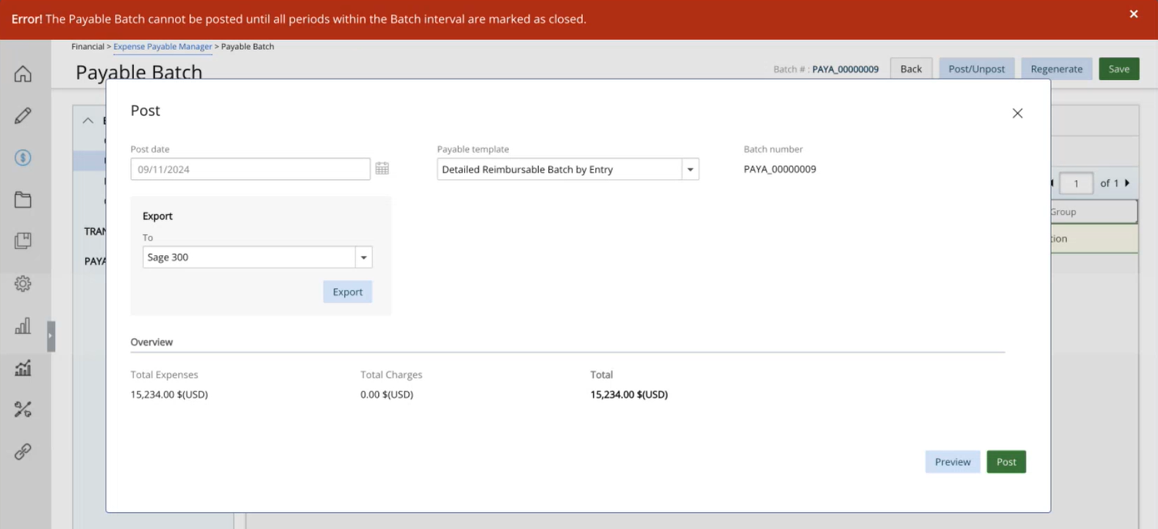This screenshot has height=529, width=1158.
Task: Collapse the panel section using the chevron
Action: point(87,121)
